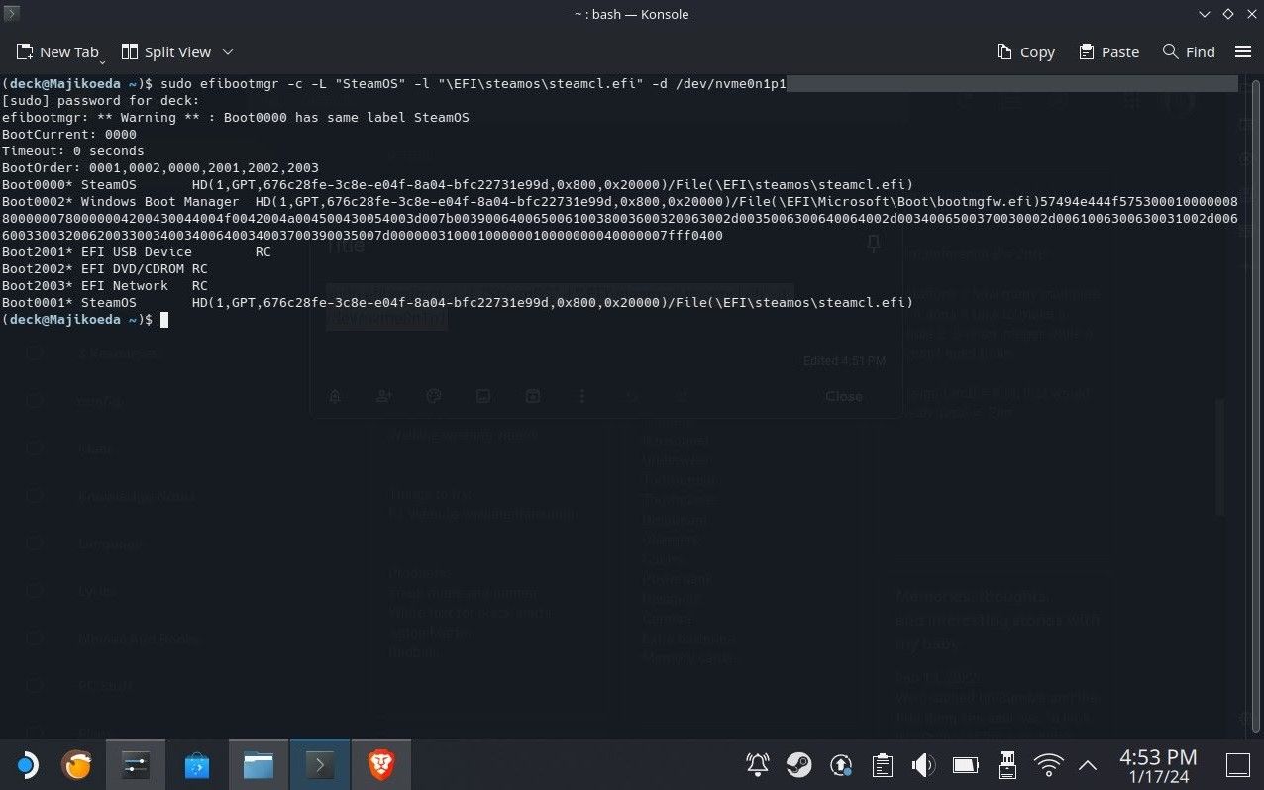Open Steam from the system tray
The width and height of the screenshot is (1264, 790).
798,764
